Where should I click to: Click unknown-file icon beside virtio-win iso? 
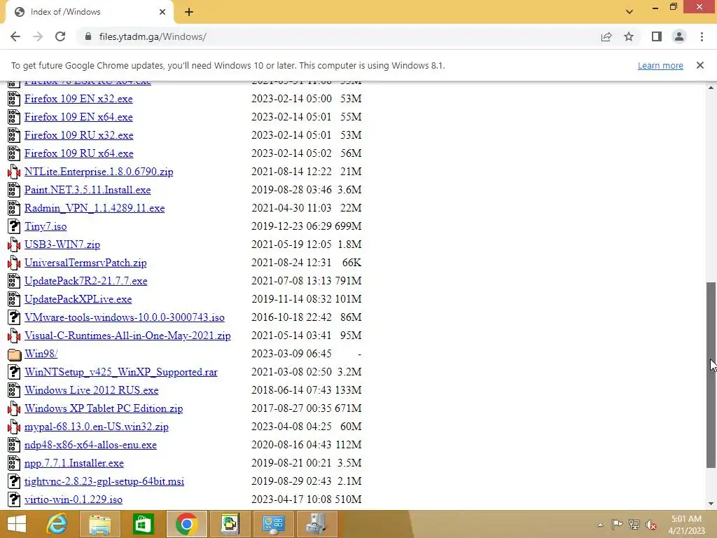pos(14,499)
